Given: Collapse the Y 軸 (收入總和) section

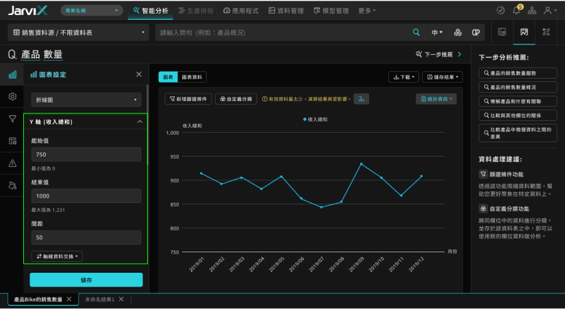Looking at the screenshot, I should tap(140, 122).
